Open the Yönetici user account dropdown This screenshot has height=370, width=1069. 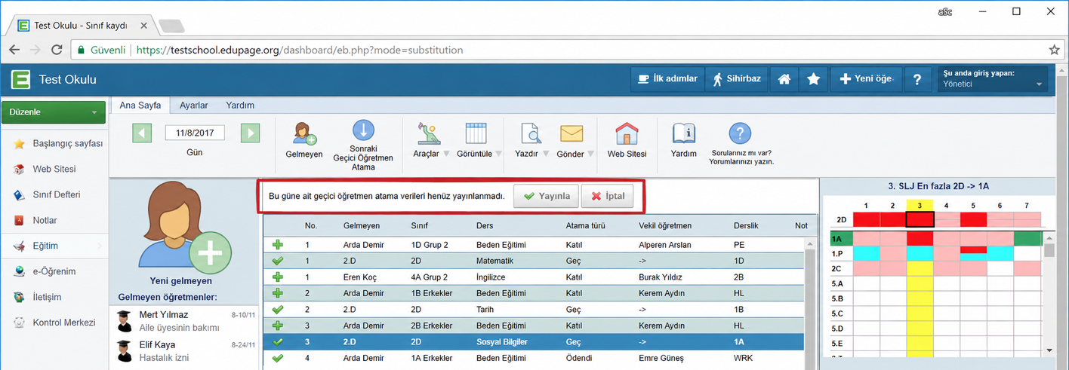click(x=992, y=79)
